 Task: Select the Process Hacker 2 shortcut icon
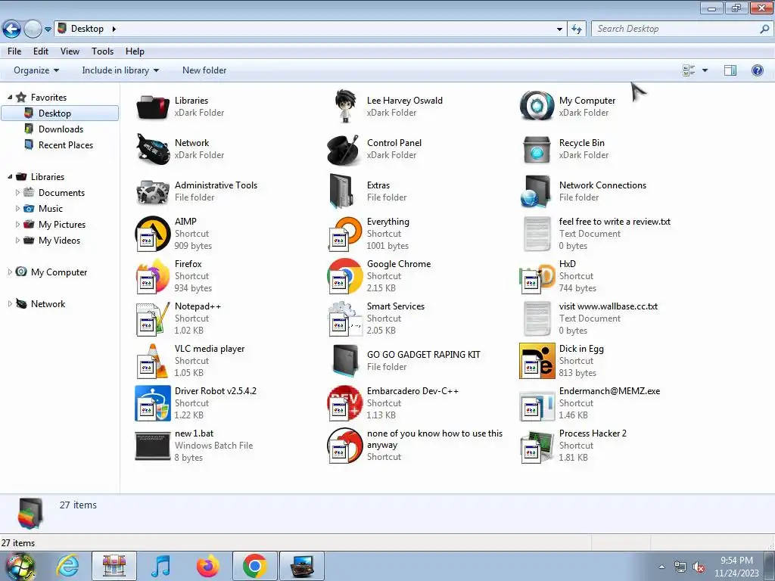537,446
